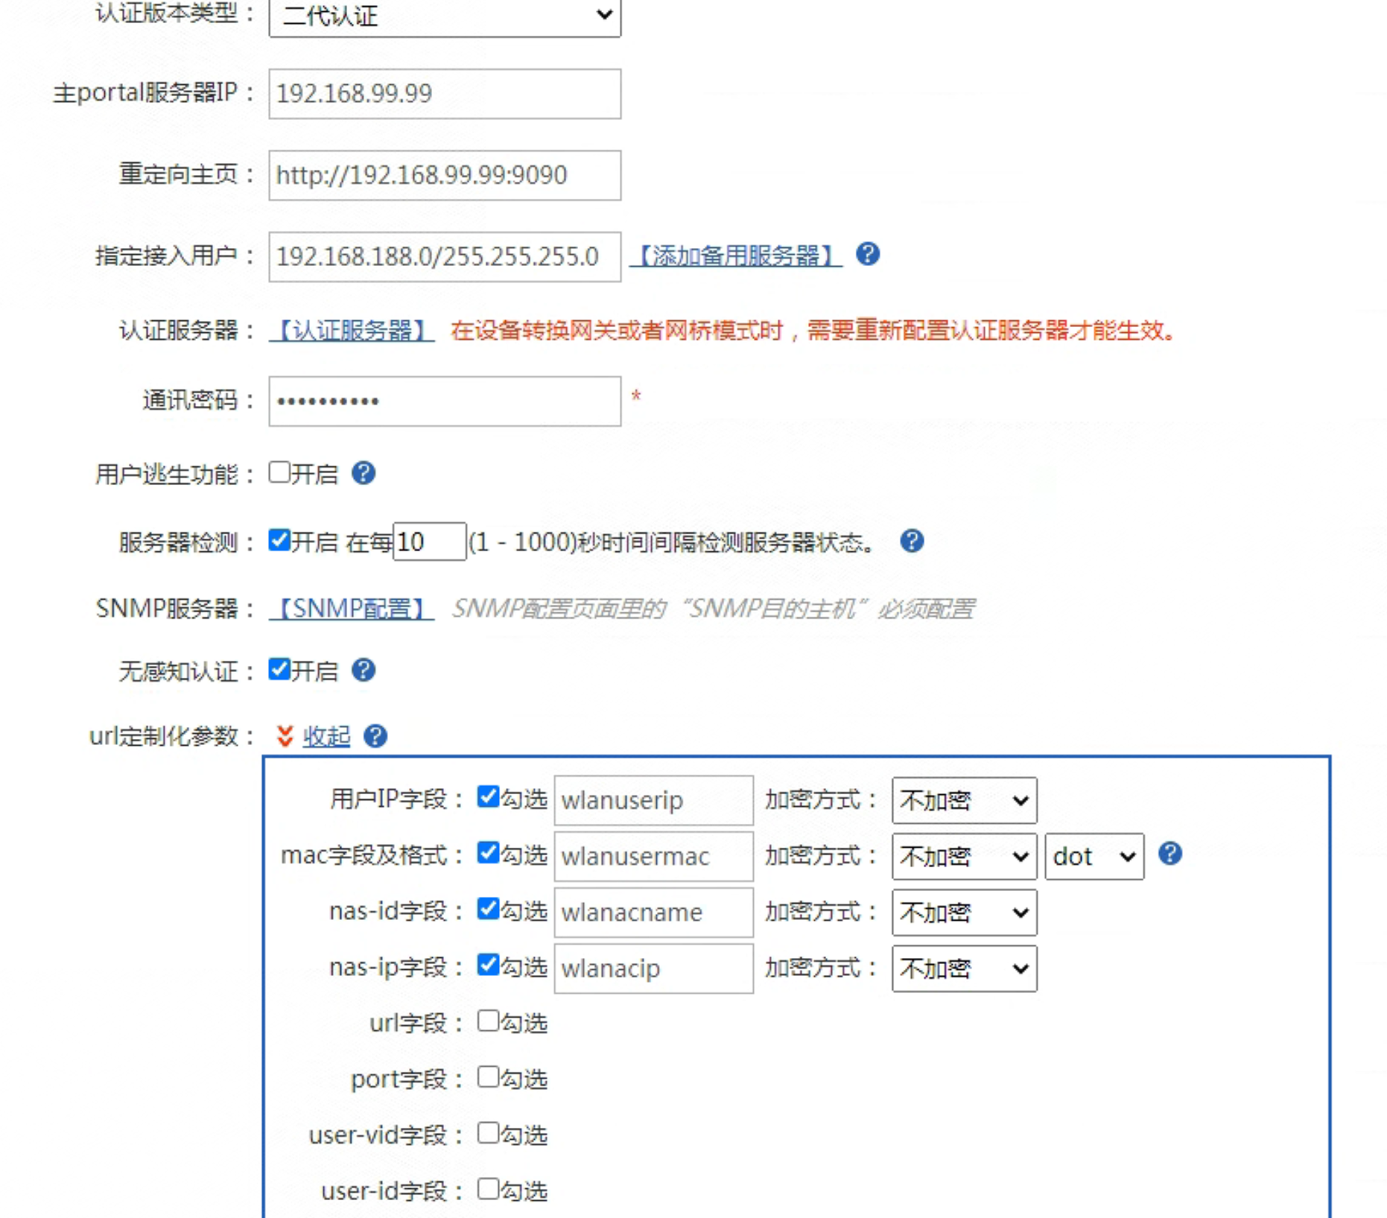Click help icon beside url定制化参数
Screen dimensions: 1387x1218
pyautogui.click(x=375, y=737)
